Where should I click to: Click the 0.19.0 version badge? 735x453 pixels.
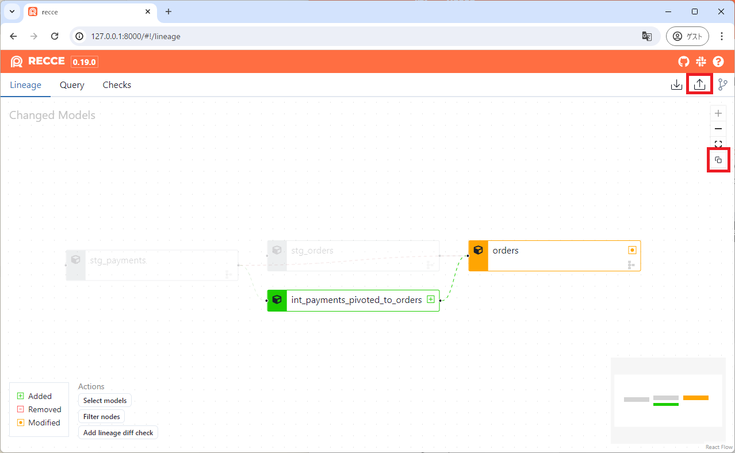[x=85, y=62]
